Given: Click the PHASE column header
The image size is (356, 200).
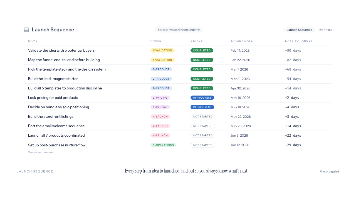Looking at the screenshot, I should [x=156, y=41].
